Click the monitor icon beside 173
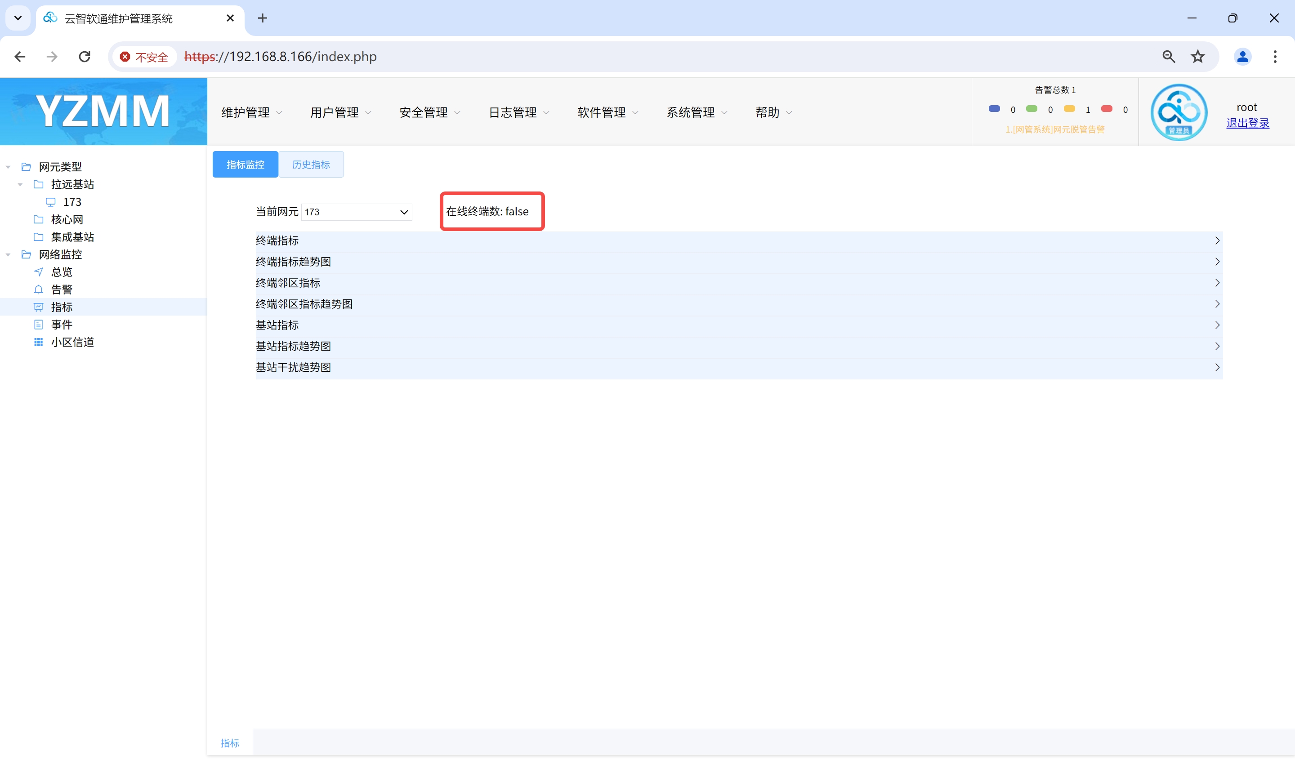 50,202
